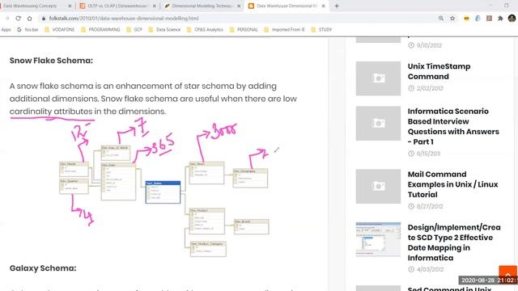This screenshot has height=291, width=518.
Task: Open the PROGRAMMING bookmarks folder
Action: (100, 29)
